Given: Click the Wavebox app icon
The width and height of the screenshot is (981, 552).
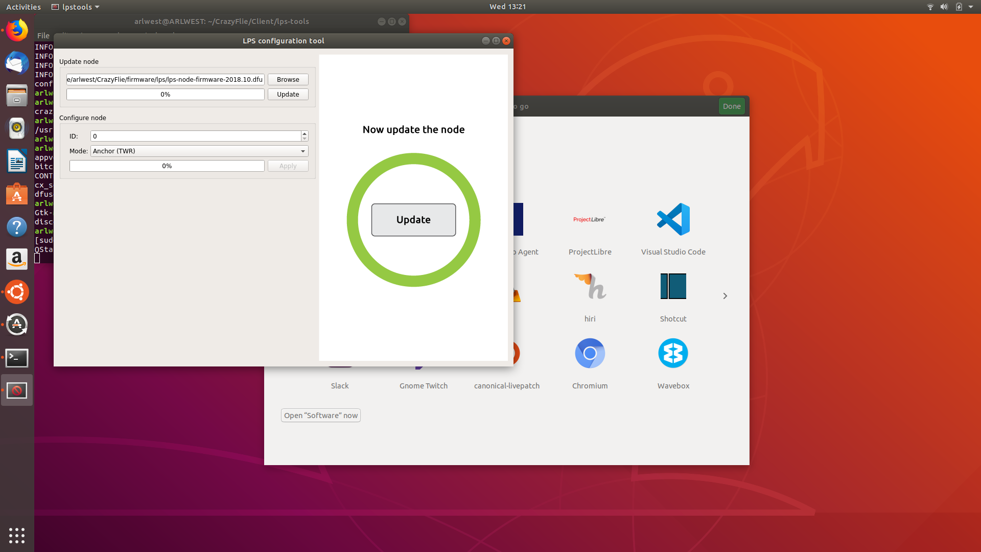Looking at the screenshot, I should coord(673,353).
